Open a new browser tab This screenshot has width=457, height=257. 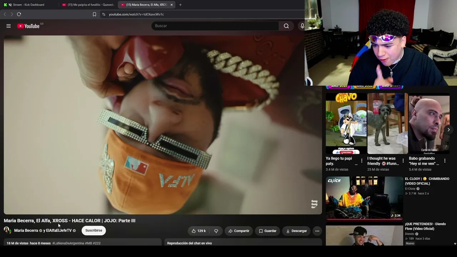[x=180, y=5]
